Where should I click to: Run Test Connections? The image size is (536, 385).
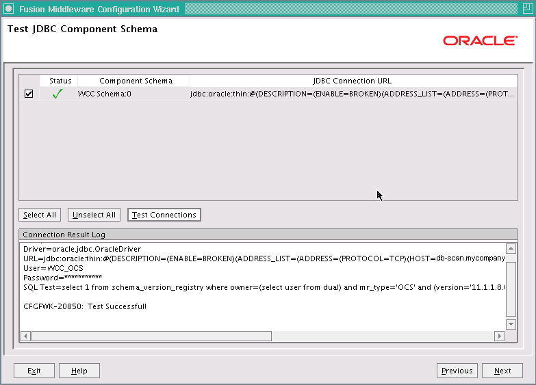click(164, 215)
